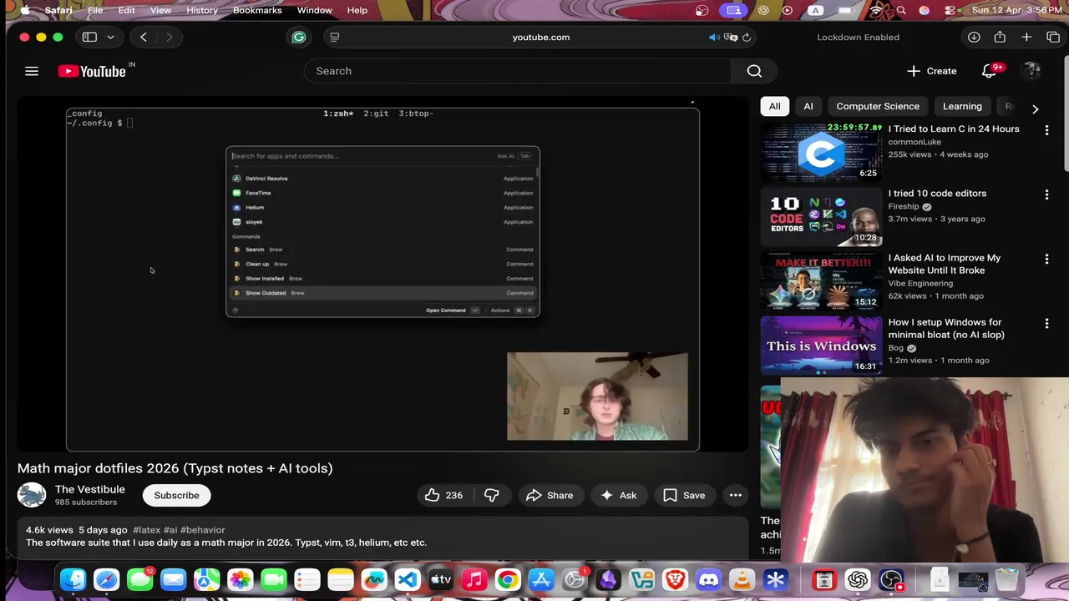1069x601 pixels.
Task: Open Discord from the Dock
Action: tap(708, 579)
